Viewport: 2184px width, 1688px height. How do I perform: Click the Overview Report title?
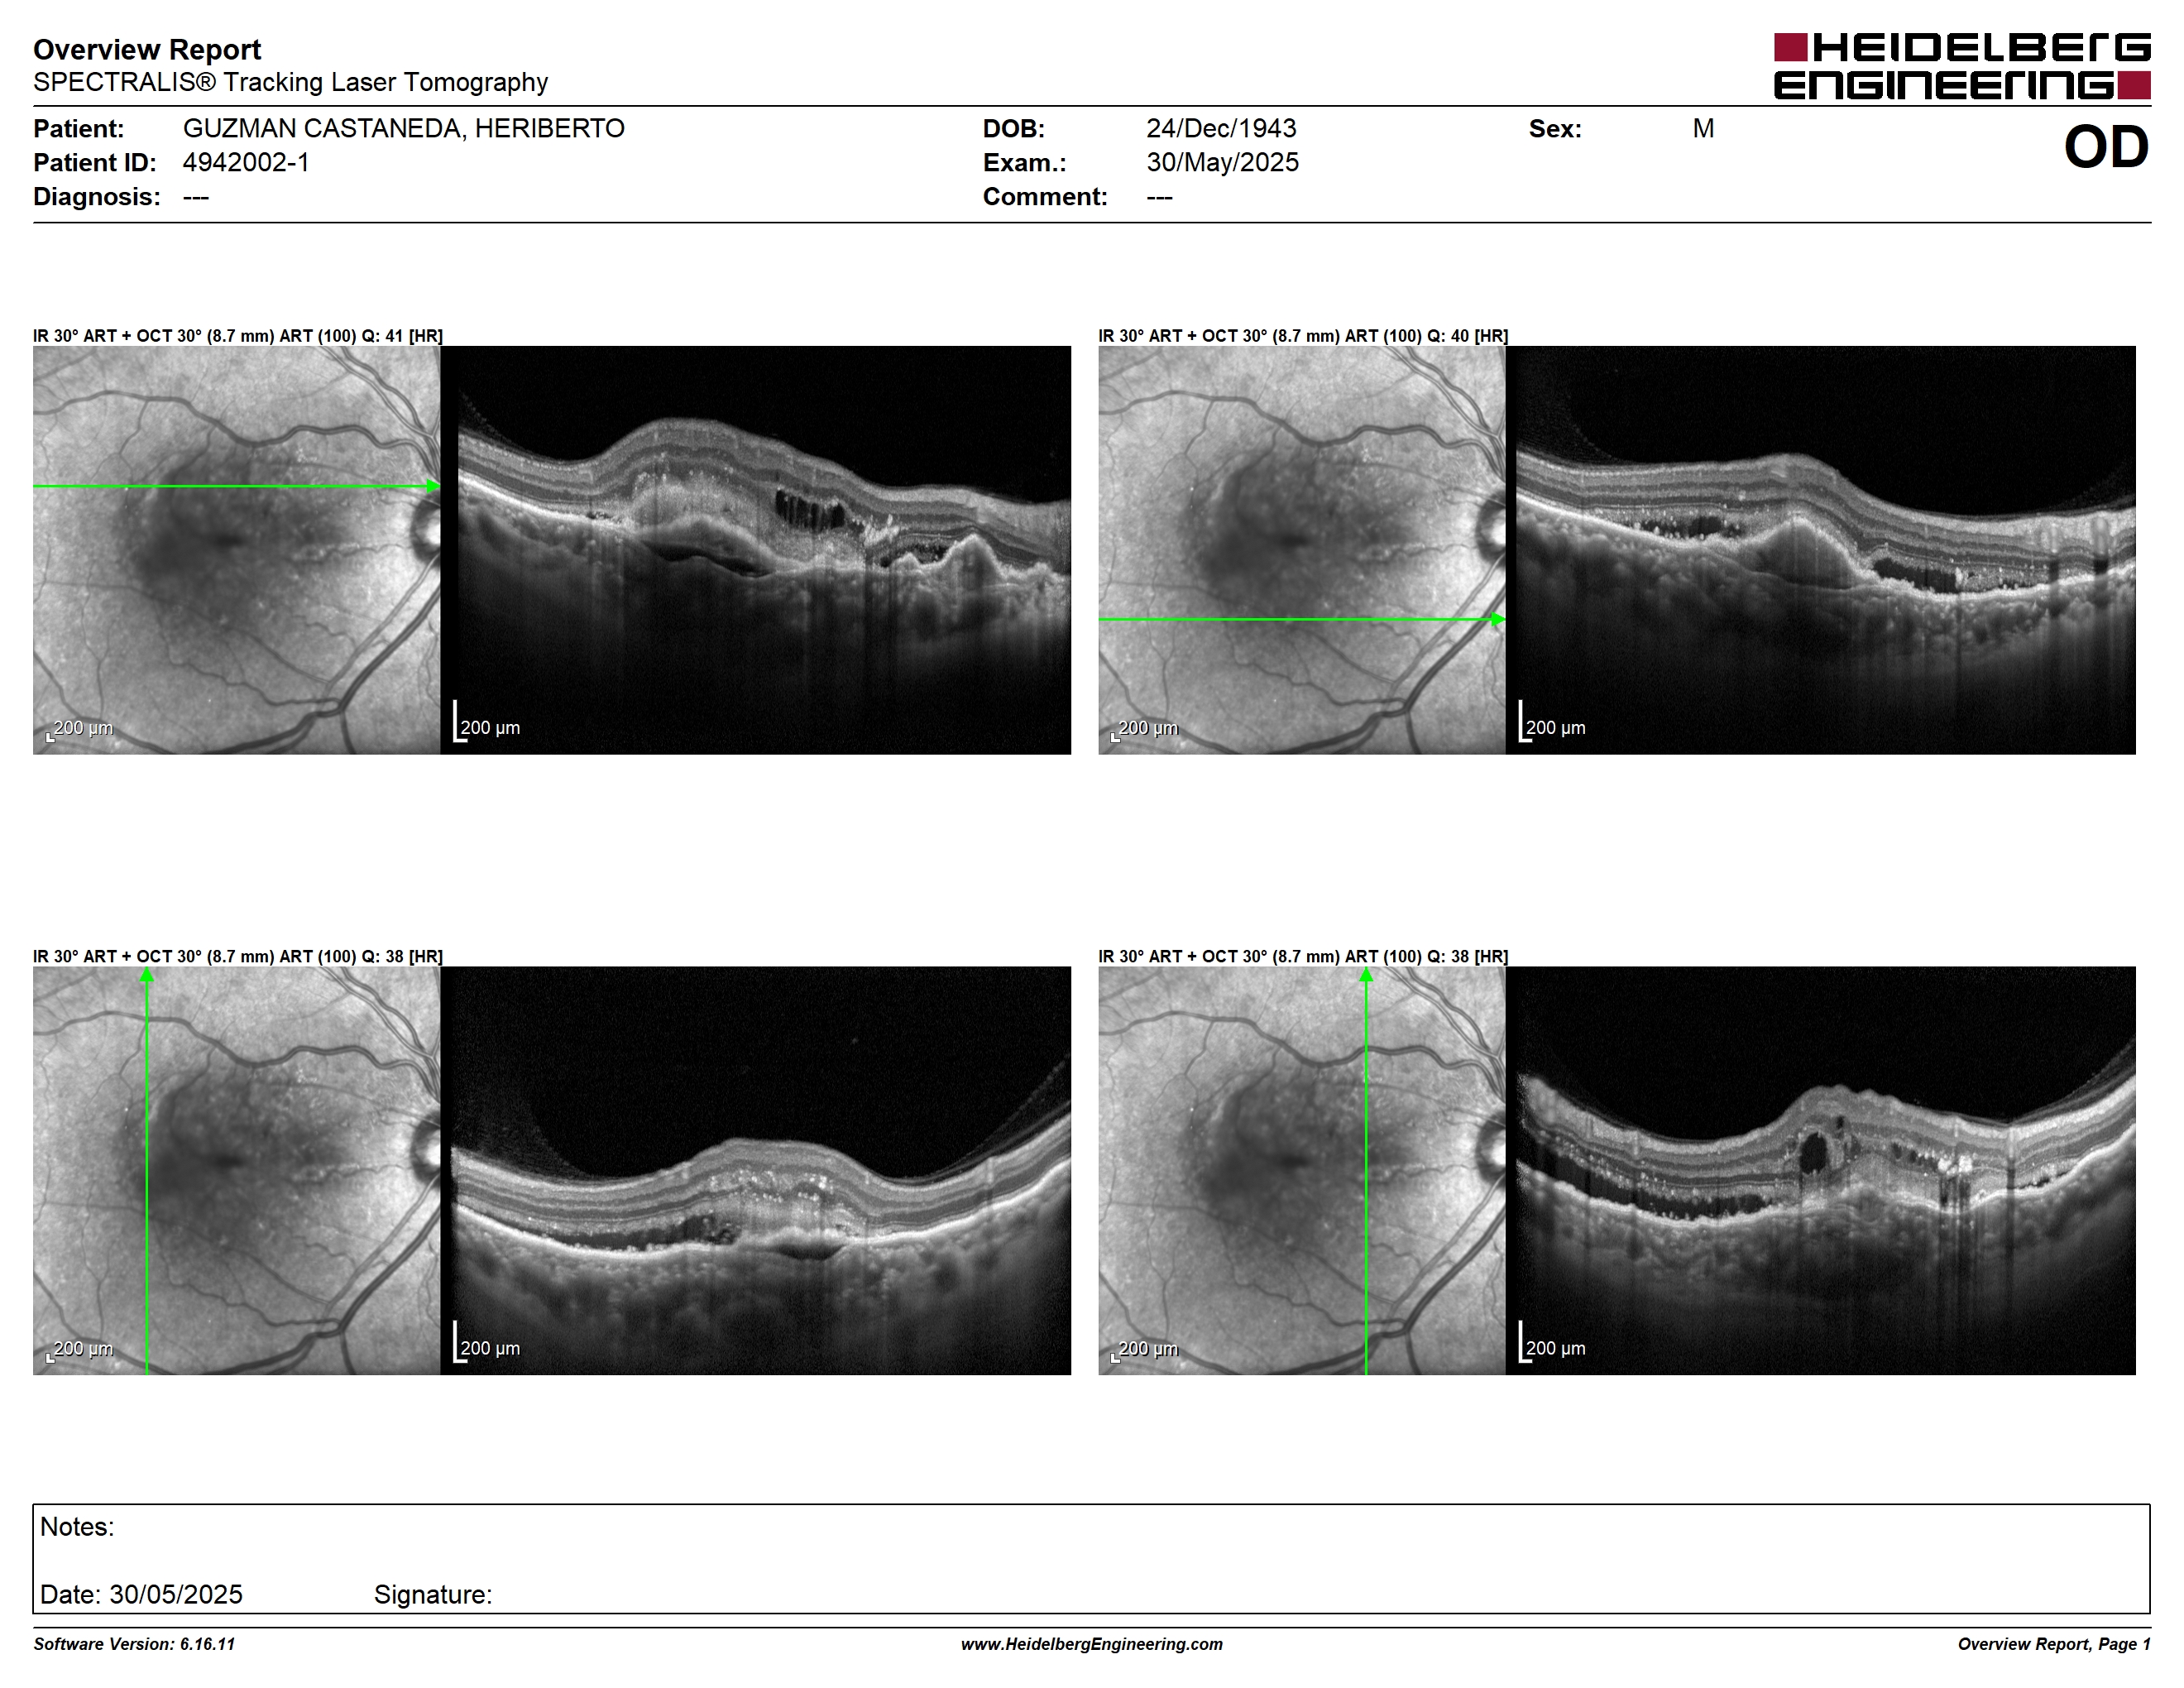(x=147, y=49)
